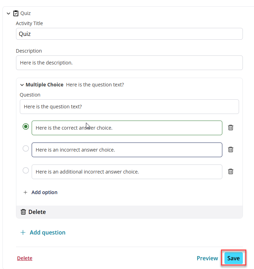
Task: Click the plus icon beside Add question
Action: [23, 232]
